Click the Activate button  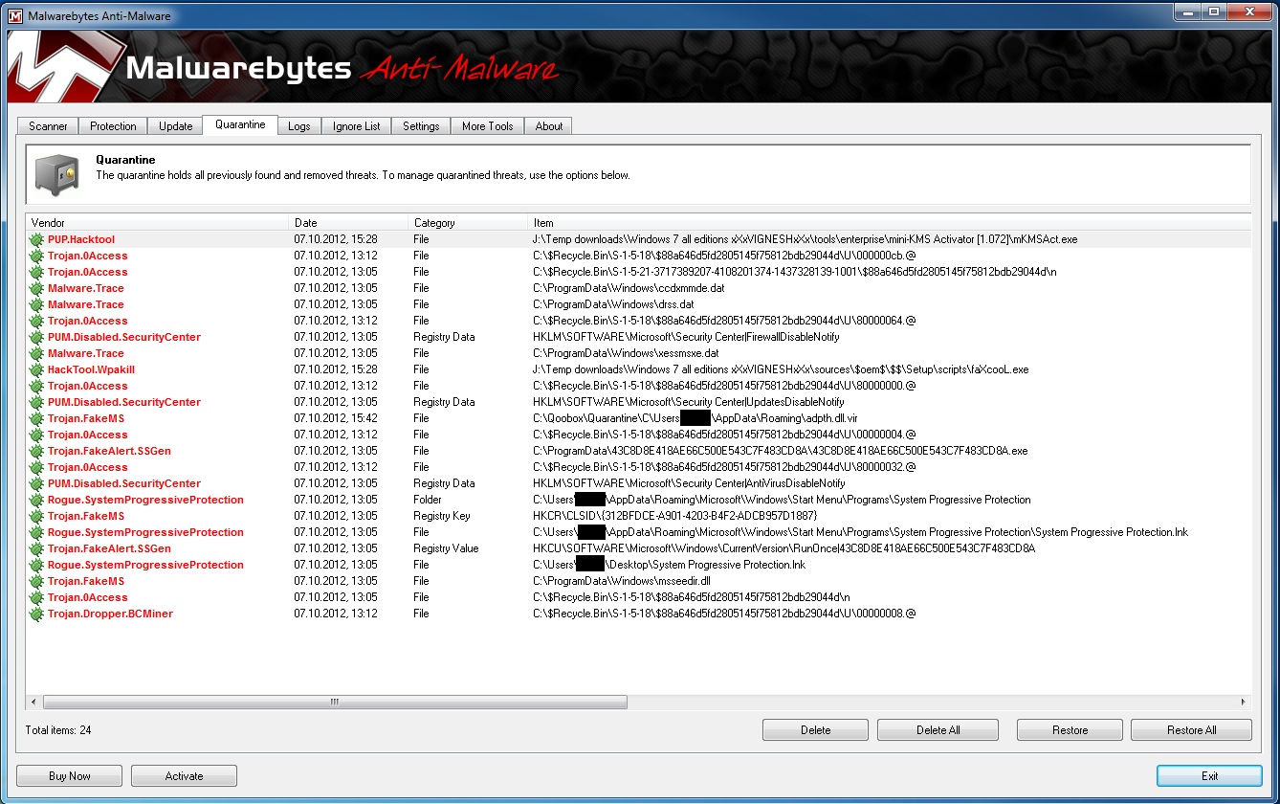click(184, 776)
